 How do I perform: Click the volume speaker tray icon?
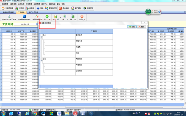[170, 114]
